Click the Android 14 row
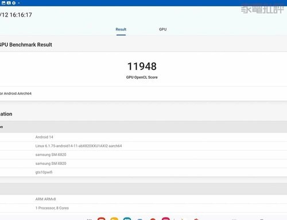The width and height of the screenshot is (287, 220). point(143,137)
